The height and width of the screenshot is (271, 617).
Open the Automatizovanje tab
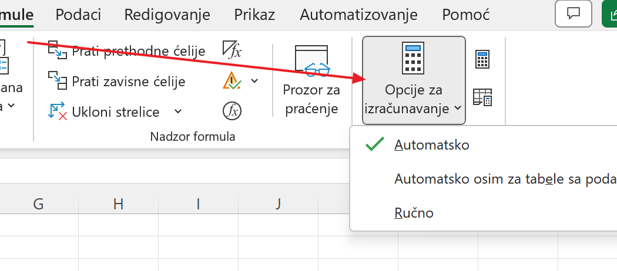click(x=358, y=15)
